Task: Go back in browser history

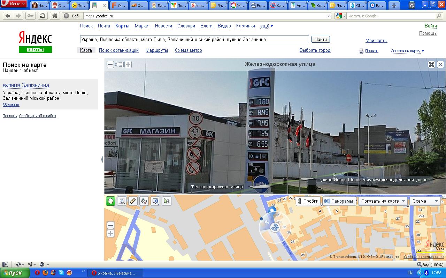Action: point(8,16)
